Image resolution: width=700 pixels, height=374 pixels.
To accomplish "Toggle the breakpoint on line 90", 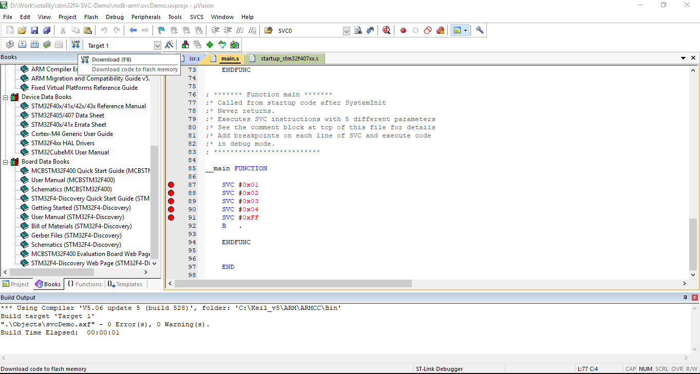I will (171, 209).
